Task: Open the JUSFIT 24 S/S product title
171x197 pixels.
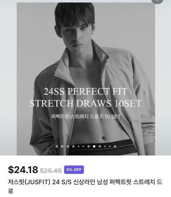Action: click(85, 186)
